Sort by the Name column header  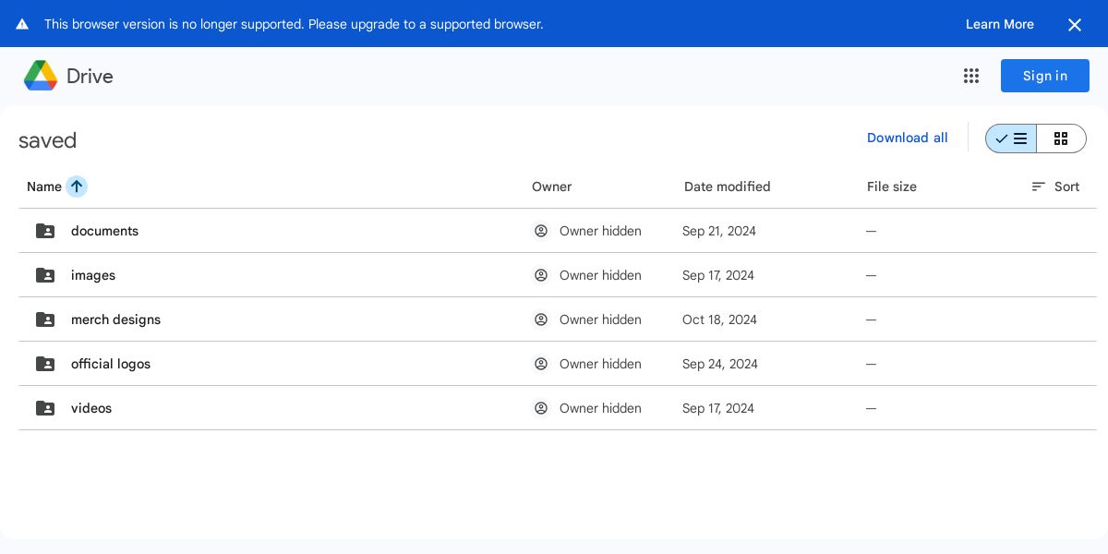(43, 187)
